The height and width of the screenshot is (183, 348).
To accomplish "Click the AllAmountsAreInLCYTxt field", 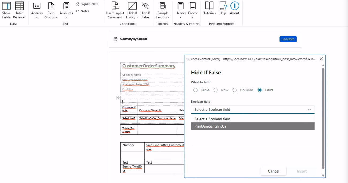I will pyautogui.click(x=136, y=85).
